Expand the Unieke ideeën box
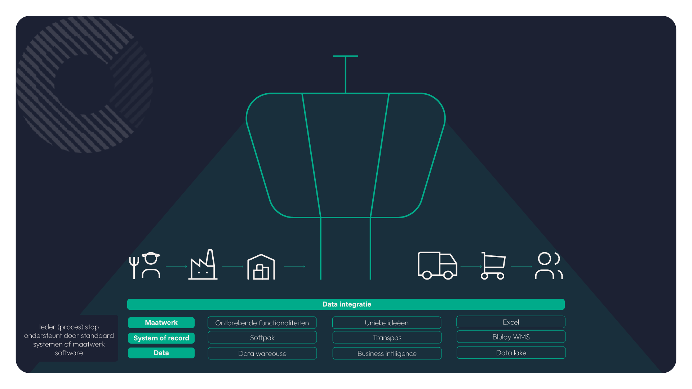Screen dimensions: 692x389 coord(386,323)
